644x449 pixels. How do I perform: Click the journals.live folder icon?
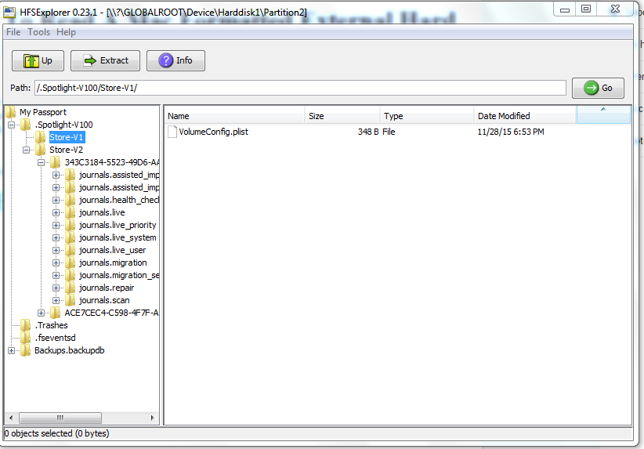[71, 213]
